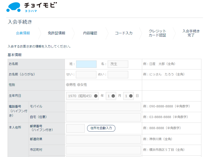Select the 内容確認 step in the progress bar
Image resolution: width=209 pixels, height=157 pixels.
pyautogui.click(x=90, y=33)
